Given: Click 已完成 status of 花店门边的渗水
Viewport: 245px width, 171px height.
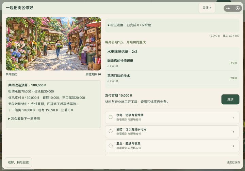Looking at the screenshot, I should [233, 78].
